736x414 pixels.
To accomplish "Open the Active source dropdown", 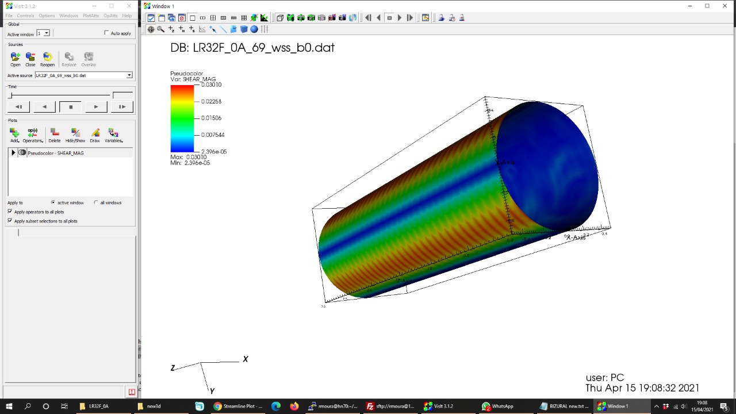I will [129, 75].
